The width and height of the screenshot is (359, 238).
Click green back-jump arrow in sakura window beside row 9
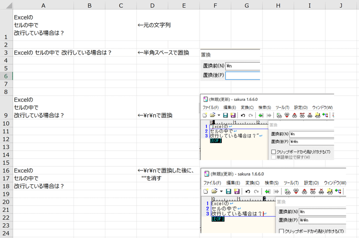click(x=261, y=115)
